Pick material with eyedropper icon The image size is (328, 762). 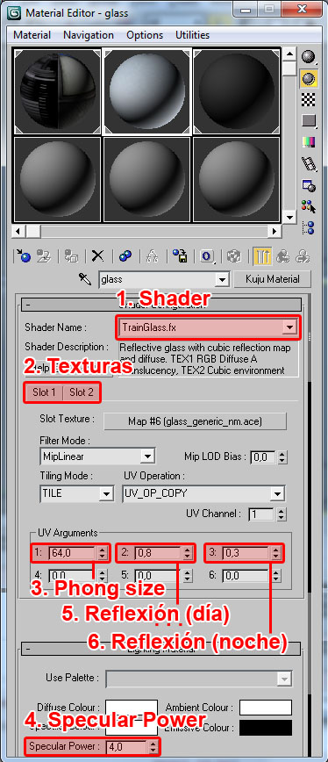point(85,279)
